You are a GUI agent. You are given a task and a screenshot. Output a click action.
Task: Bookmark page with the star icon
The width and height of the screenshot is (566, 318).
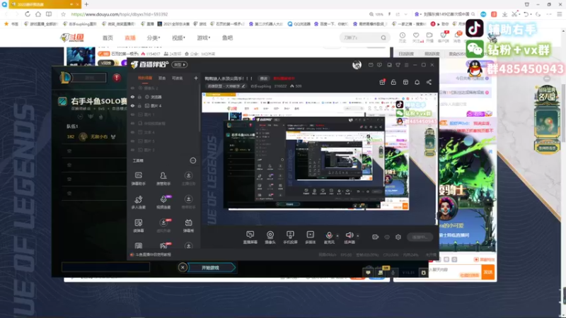(x=63, y=14)
